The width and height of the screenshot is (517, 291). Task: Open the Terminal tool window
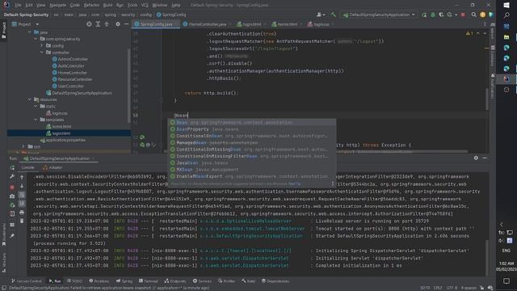(x=149, y=281)
